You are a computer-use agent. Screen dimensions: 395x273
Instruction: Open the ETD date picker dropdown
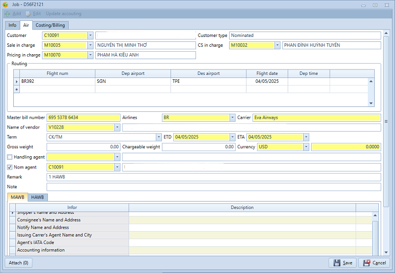(232, 137)
